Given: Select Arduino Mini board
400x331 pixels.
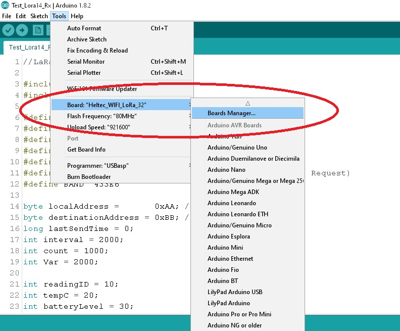Looking at the screenshot, I should (x=247, y=248).
